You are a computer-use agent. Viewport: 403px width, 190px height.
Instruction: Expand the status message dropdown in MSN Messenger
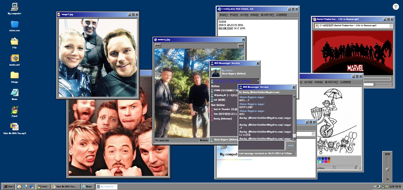click(258, 81)
